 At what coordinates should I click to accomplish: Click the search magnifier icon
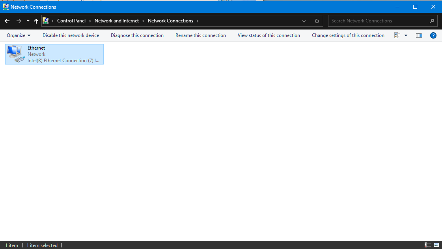[432, 21]
